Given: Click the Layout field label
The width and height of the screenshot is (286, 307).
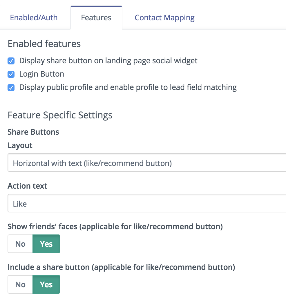Looking at the screenshot, I should tap(20, 145).
